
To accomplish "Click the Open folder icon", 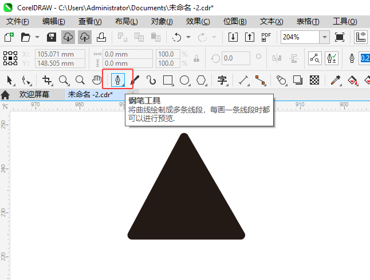I will pyautogui.click(x=25, y=37).
